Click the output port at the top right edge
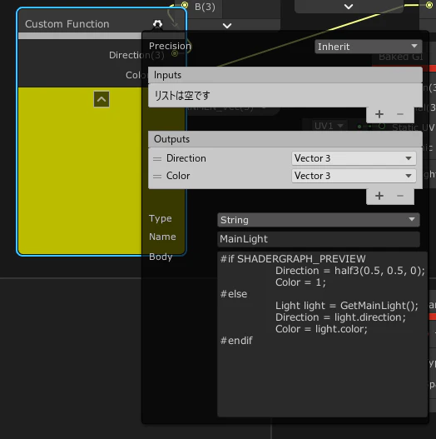This screenshot has height=439, width=436. click(x=429, y=5)
